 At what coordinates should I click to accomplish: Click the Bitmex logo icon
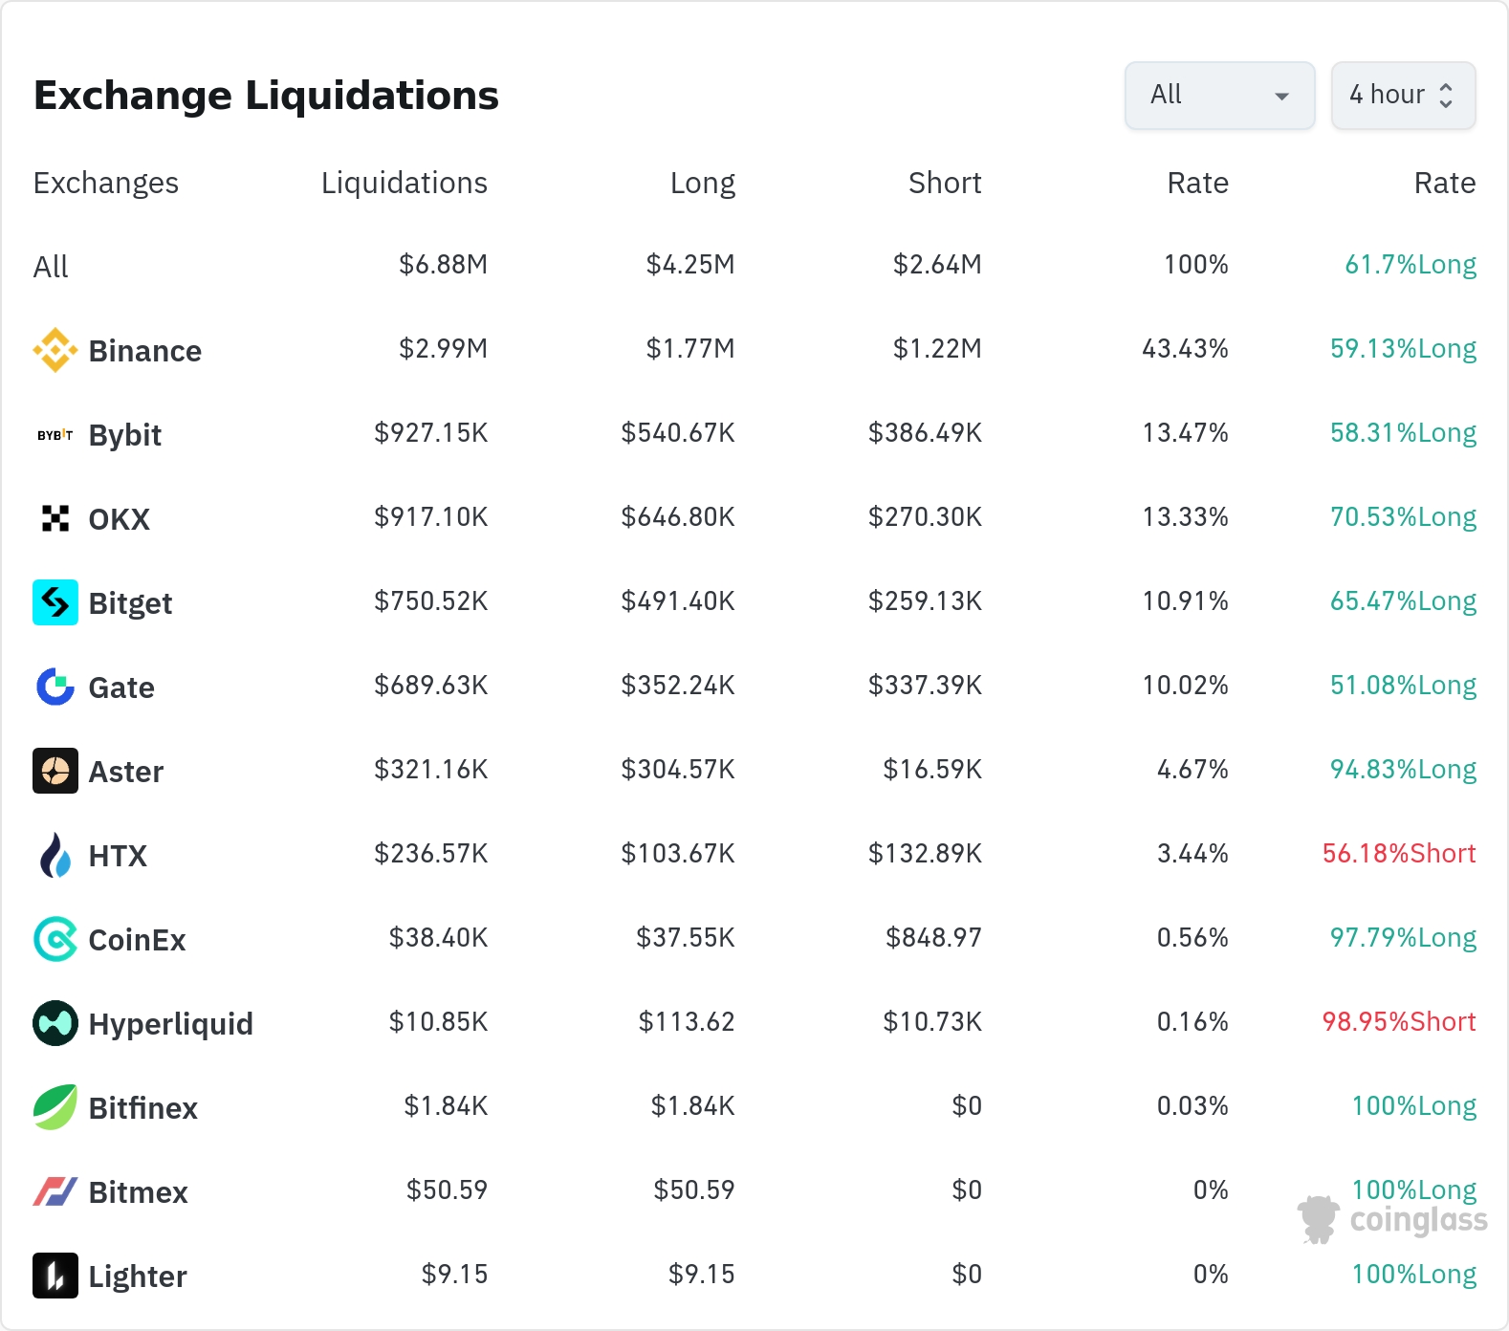click(x=55, y=1191)
